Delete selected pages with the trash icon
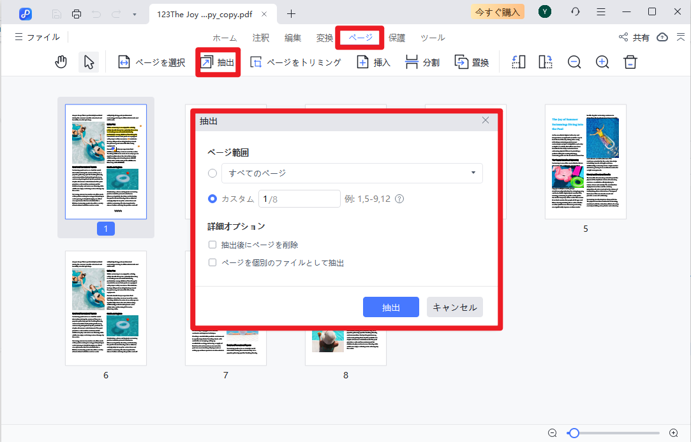 tap(630, 61)
